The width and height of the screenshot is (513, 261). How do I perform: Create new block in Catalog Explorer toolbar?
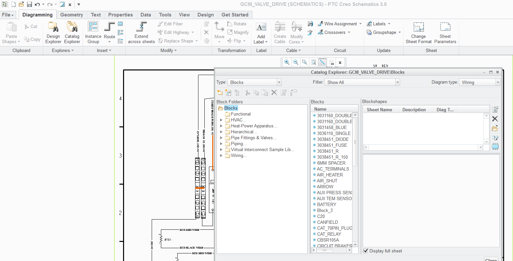228,92
